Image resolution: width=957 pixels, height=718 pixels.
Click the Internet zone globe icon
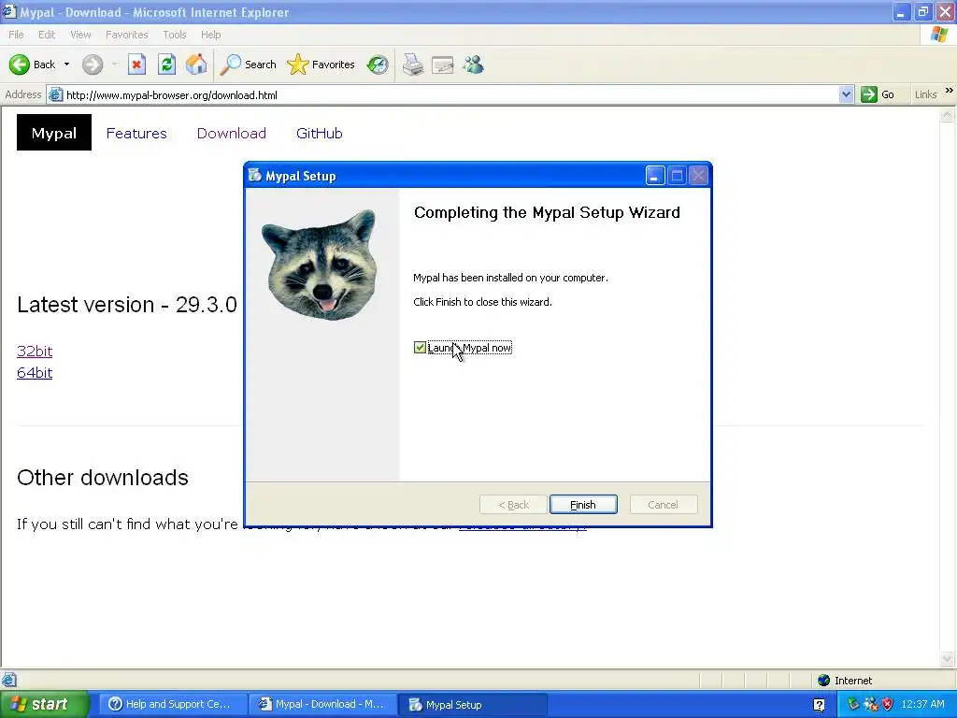pos(824,681)
